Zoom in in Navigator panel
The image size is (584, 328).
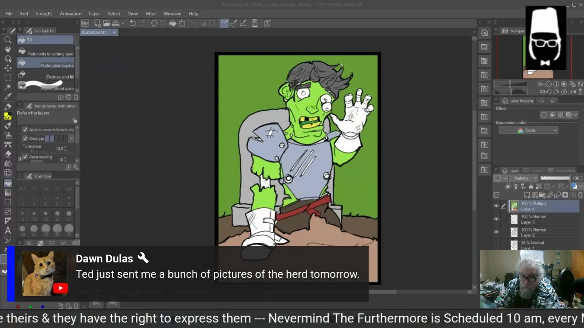click(x=556, y=84)
